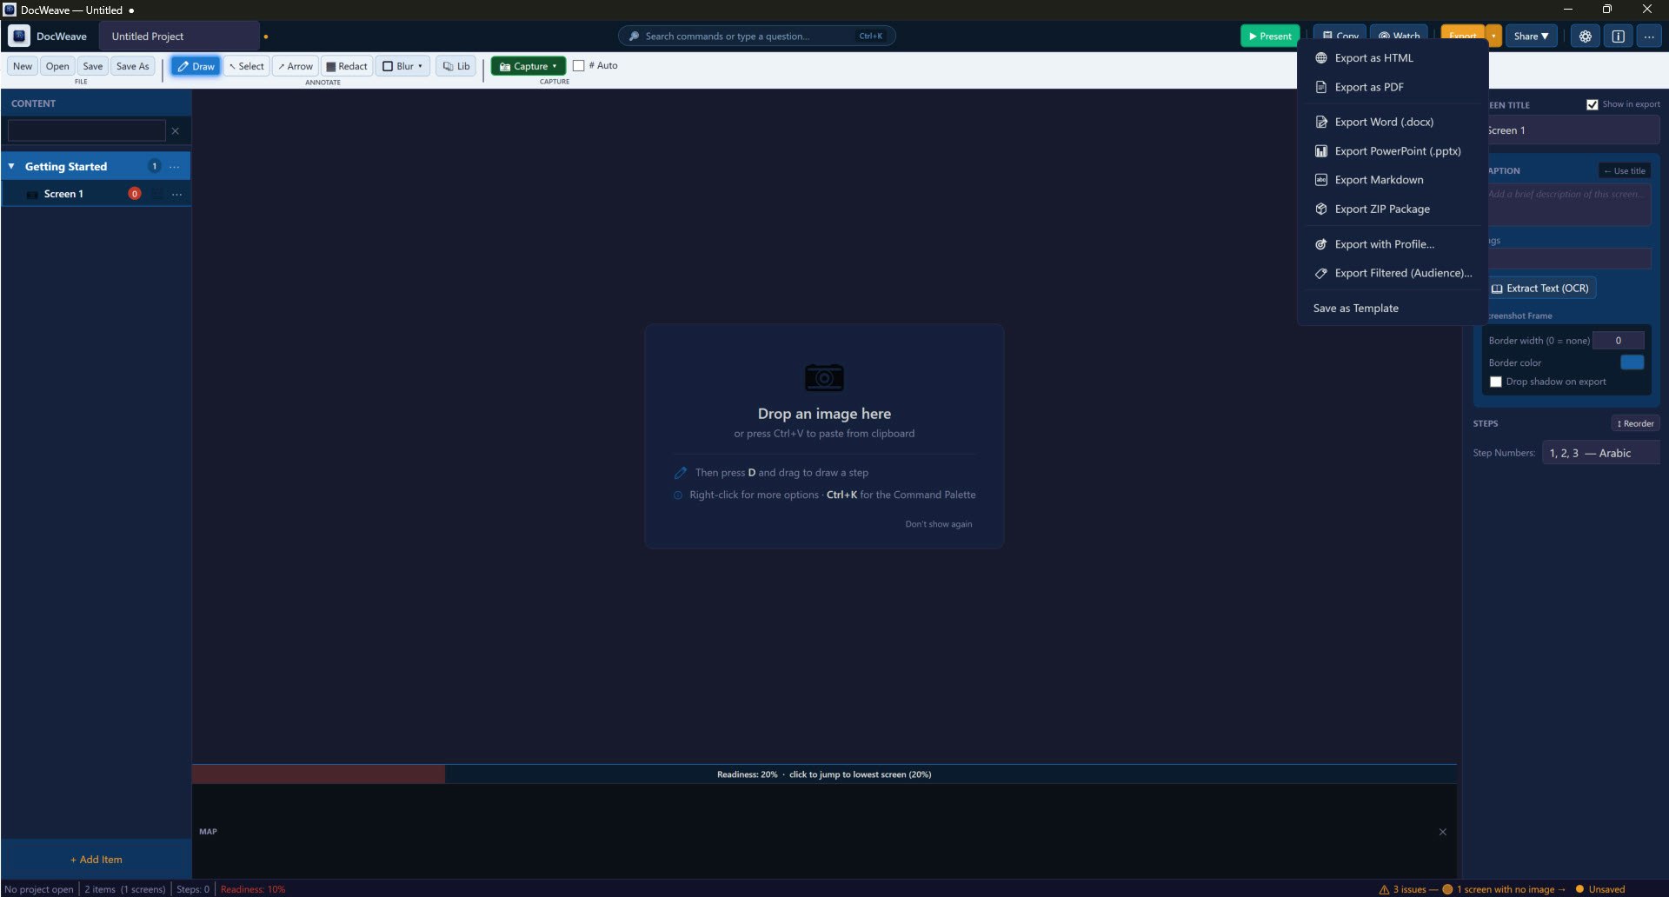This screenshot has width=1669, height=897.
Task: Open Getting Started section options ellipsis
Action: 175,167
